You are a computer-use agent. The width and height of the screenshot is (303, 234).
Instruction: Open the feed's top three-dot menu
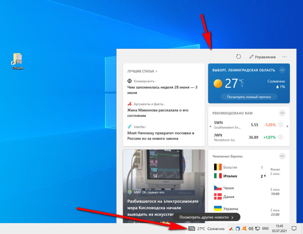pos(284,57)
